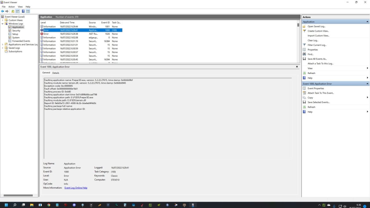370x208 pixels.
Task: Click the Find binoculars action
Action: (x=310, y=54)
